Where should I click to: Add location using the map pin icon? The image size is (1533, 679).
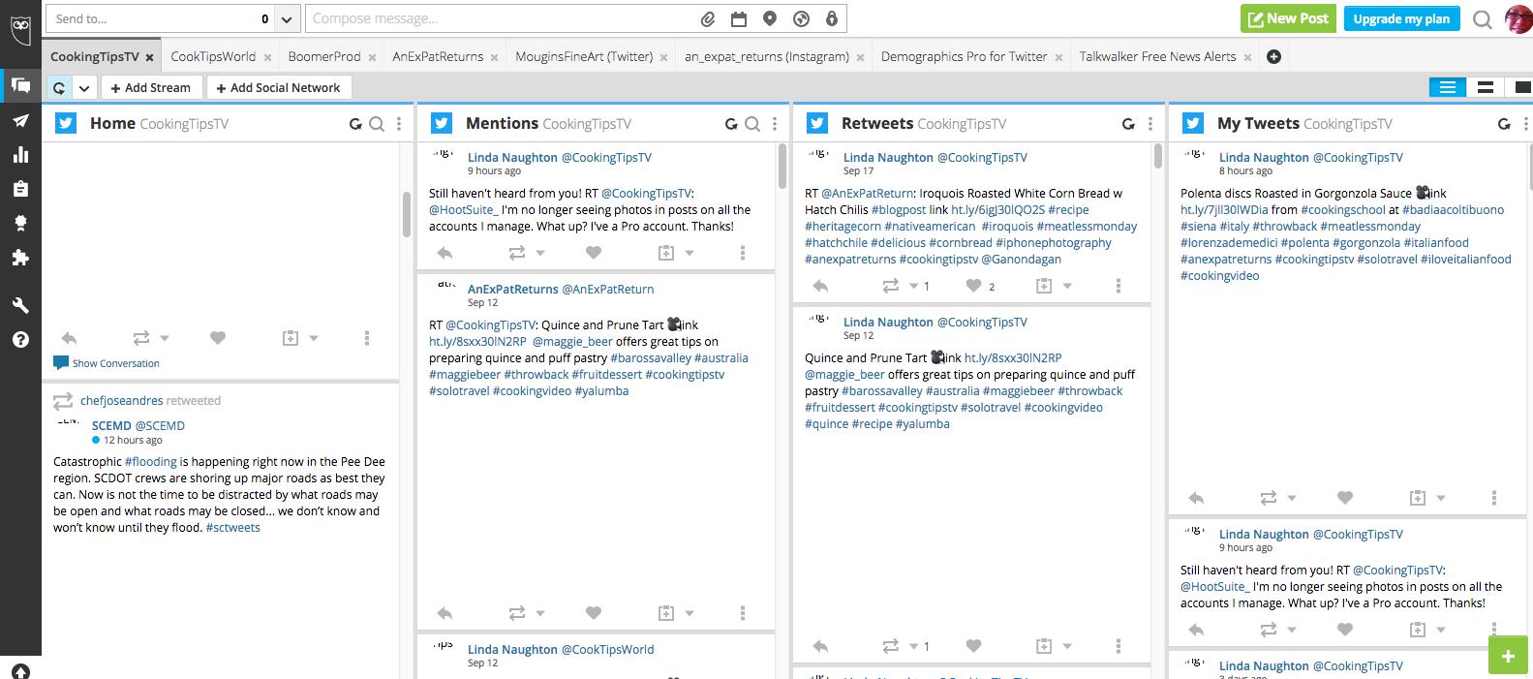click(x=770, y=18)
